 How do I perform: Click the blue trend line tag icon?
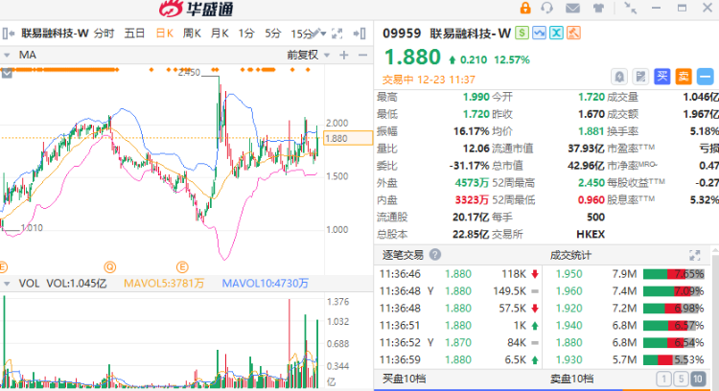point(539,33)
